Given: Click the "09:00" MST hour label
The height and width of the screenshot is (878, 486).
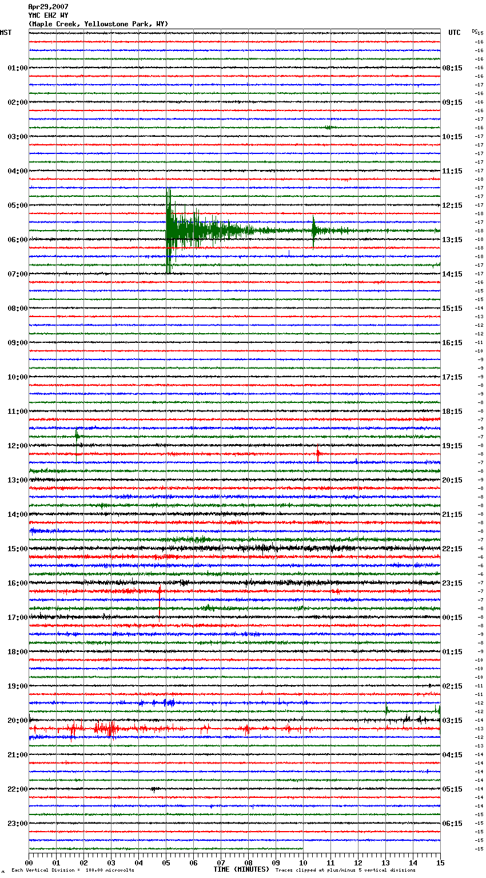Looking at the screenshot, I should pos(18,343).
